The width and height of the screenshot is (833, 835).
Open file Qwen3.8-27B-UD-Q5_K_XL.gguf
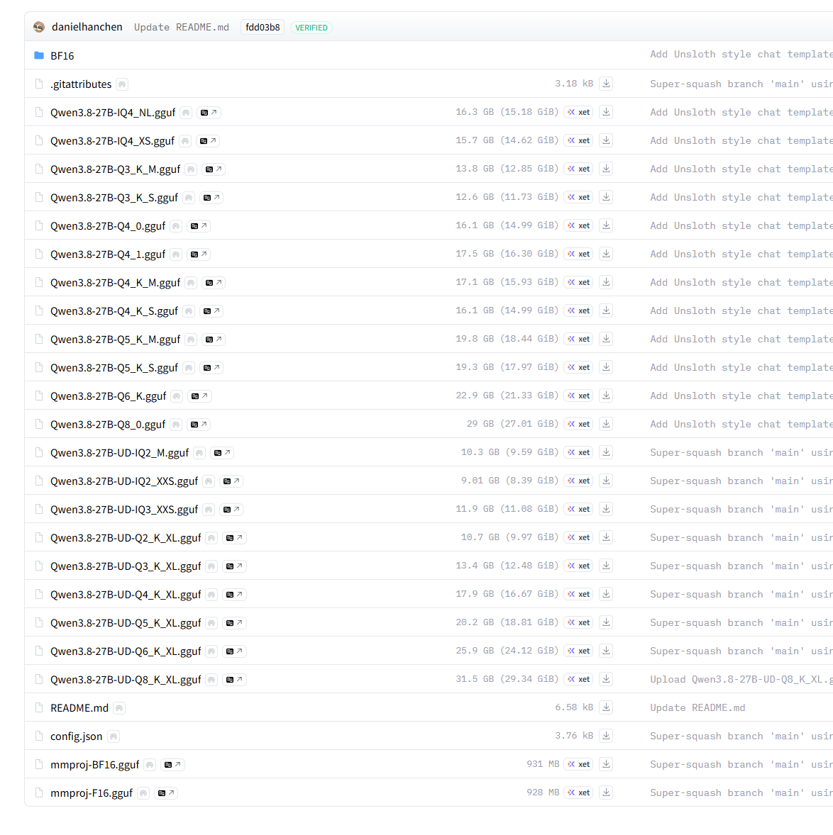[126, 623]
